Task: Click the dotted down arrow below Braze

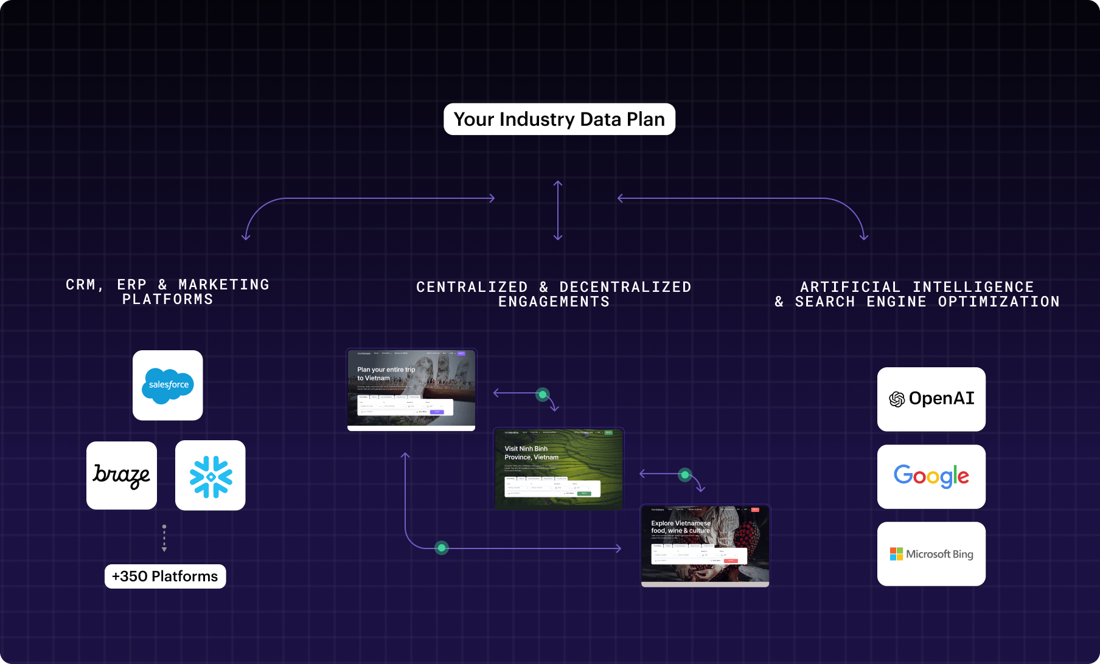Action: (x=164, y=538)
